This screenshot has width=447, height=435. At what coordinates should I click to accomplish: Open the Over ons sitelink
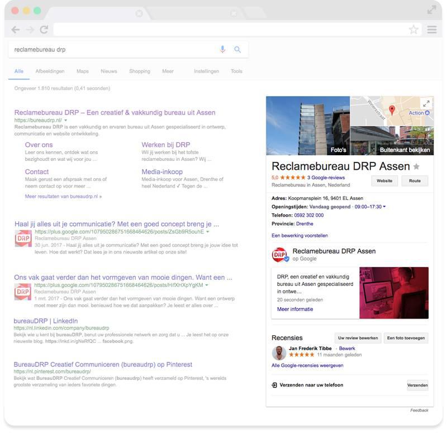(39, 145)
